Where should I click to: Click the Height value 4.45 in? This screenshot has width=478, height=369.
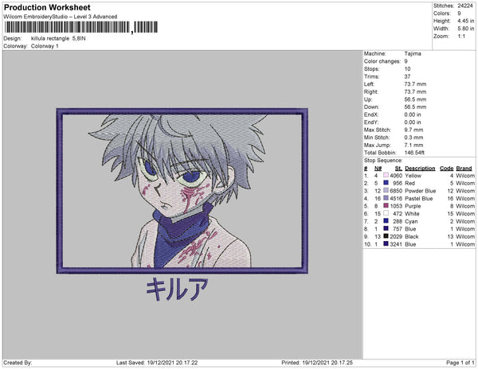point(465,21)
